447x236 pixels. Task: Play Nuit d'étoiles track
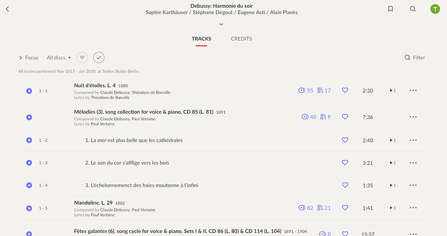pos(29,91)
